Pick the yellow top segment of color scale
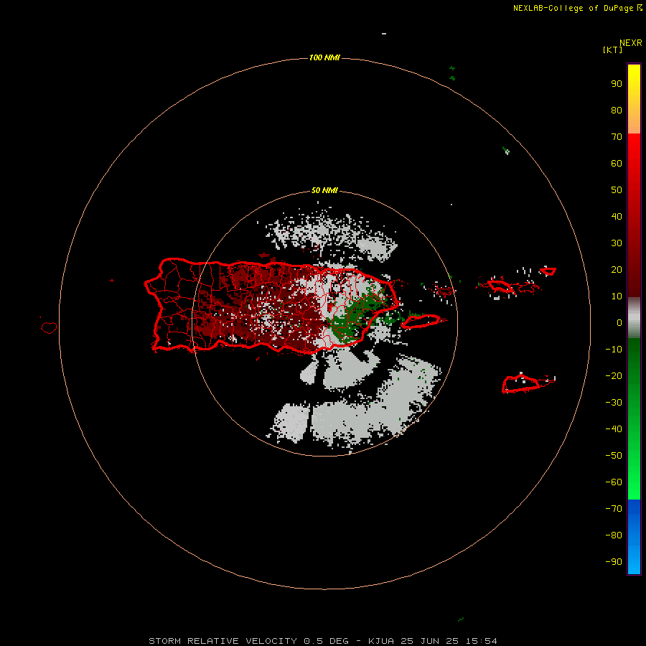This screenshot has width=646, height=646. 634,98
